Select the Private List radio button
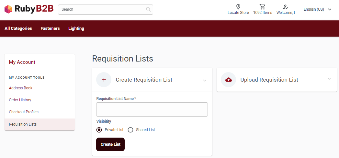This screenshot has height=158, width=339. 99,130
